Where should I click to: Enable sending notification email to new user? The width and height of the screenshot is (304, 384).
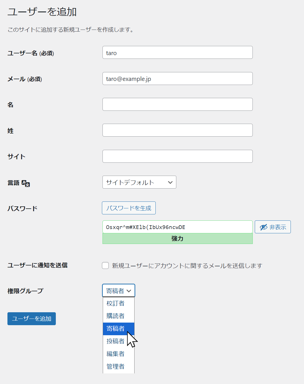pos(105,265)
